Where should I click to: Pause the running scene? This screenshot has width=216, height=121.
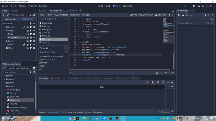[190, 6]
